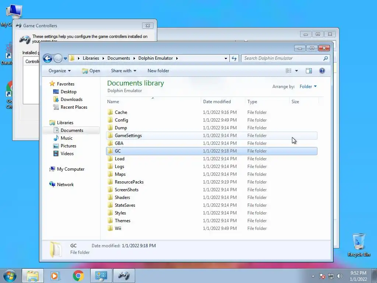
Task: Click the Refresh button beside address bar
Action: click(x=234, y=58)
